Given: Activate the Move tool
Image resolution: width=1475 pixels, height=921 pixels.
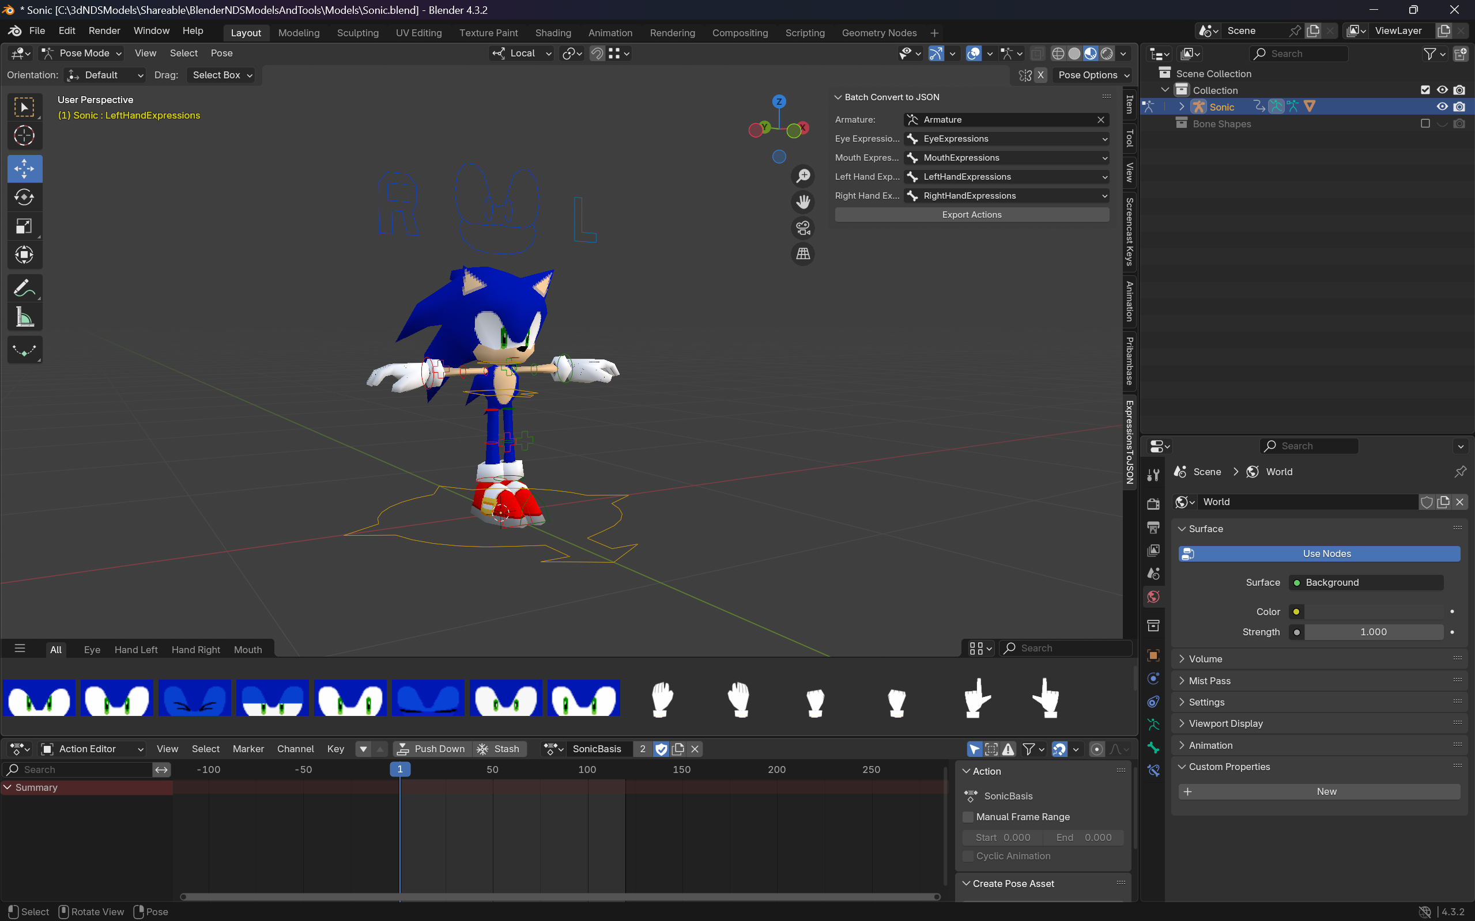Looking at the screenshot, I should point(24,168).
